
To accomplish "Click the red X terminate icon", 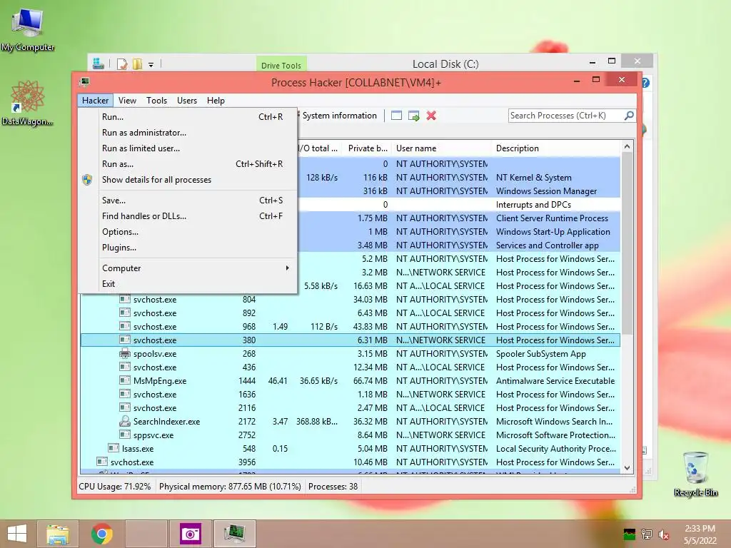I will (x=431, y=116).
